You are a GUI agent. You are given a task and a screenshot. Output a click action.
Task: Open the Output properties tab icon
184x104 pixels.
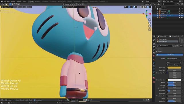click(x=154, y=47)
